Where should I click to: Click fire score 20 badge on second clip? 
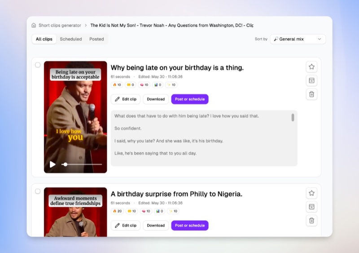point(117,211)
